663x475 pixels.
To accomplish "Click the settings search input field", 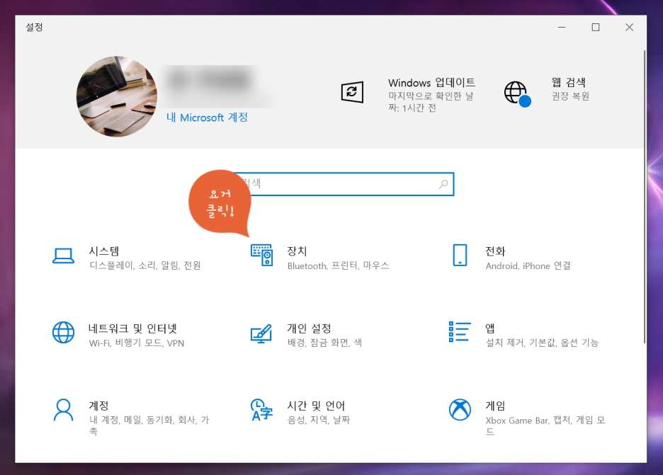I will point(343,184).
